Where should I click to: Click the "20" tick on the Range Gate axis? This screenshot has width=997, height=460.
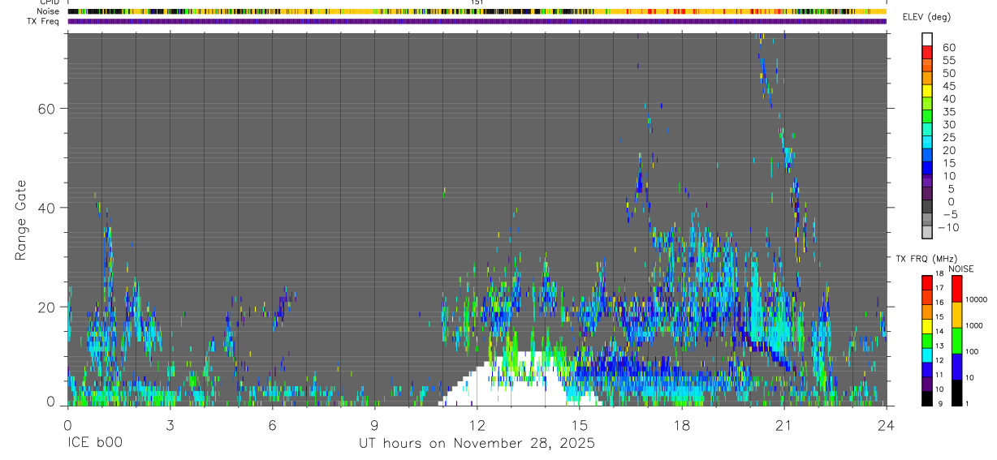tap(46, 307)
